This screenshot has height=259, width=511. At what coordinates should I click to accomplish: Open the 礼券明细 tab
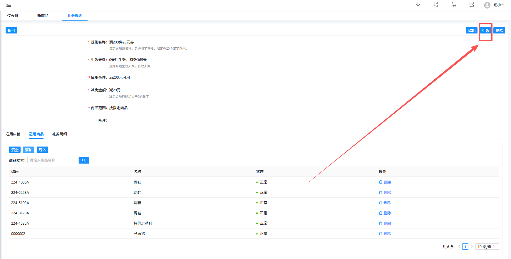(x=60, y=134)
